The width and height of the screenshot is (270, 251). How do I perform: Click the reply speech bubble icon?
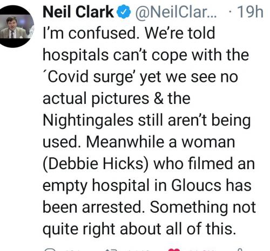coord(50,250)
